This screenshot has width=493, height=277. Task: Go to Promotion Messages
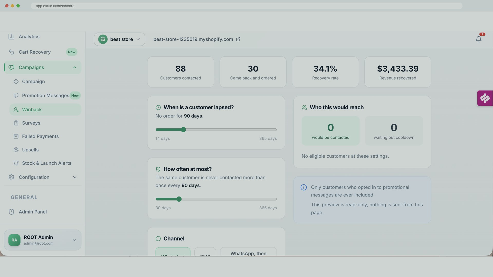[45, 95]
